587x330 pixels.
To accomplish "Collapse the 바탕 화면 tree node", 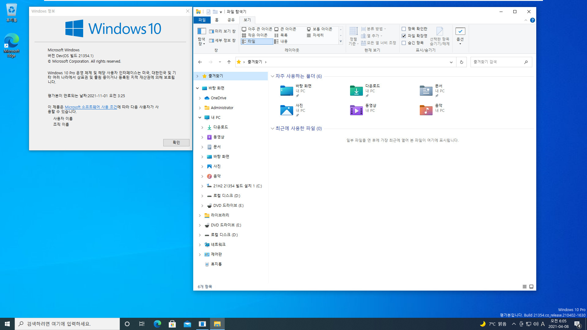I will tap(198, 88).
